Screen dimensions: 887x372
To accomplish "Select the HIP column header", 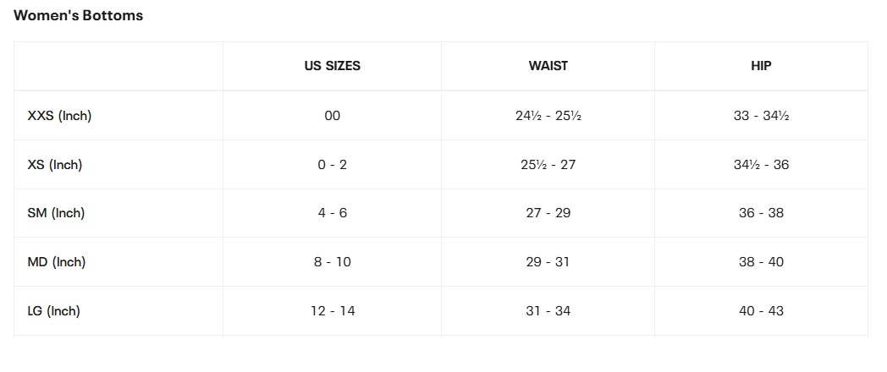I will pyautogui.click(x=761, y=66).
